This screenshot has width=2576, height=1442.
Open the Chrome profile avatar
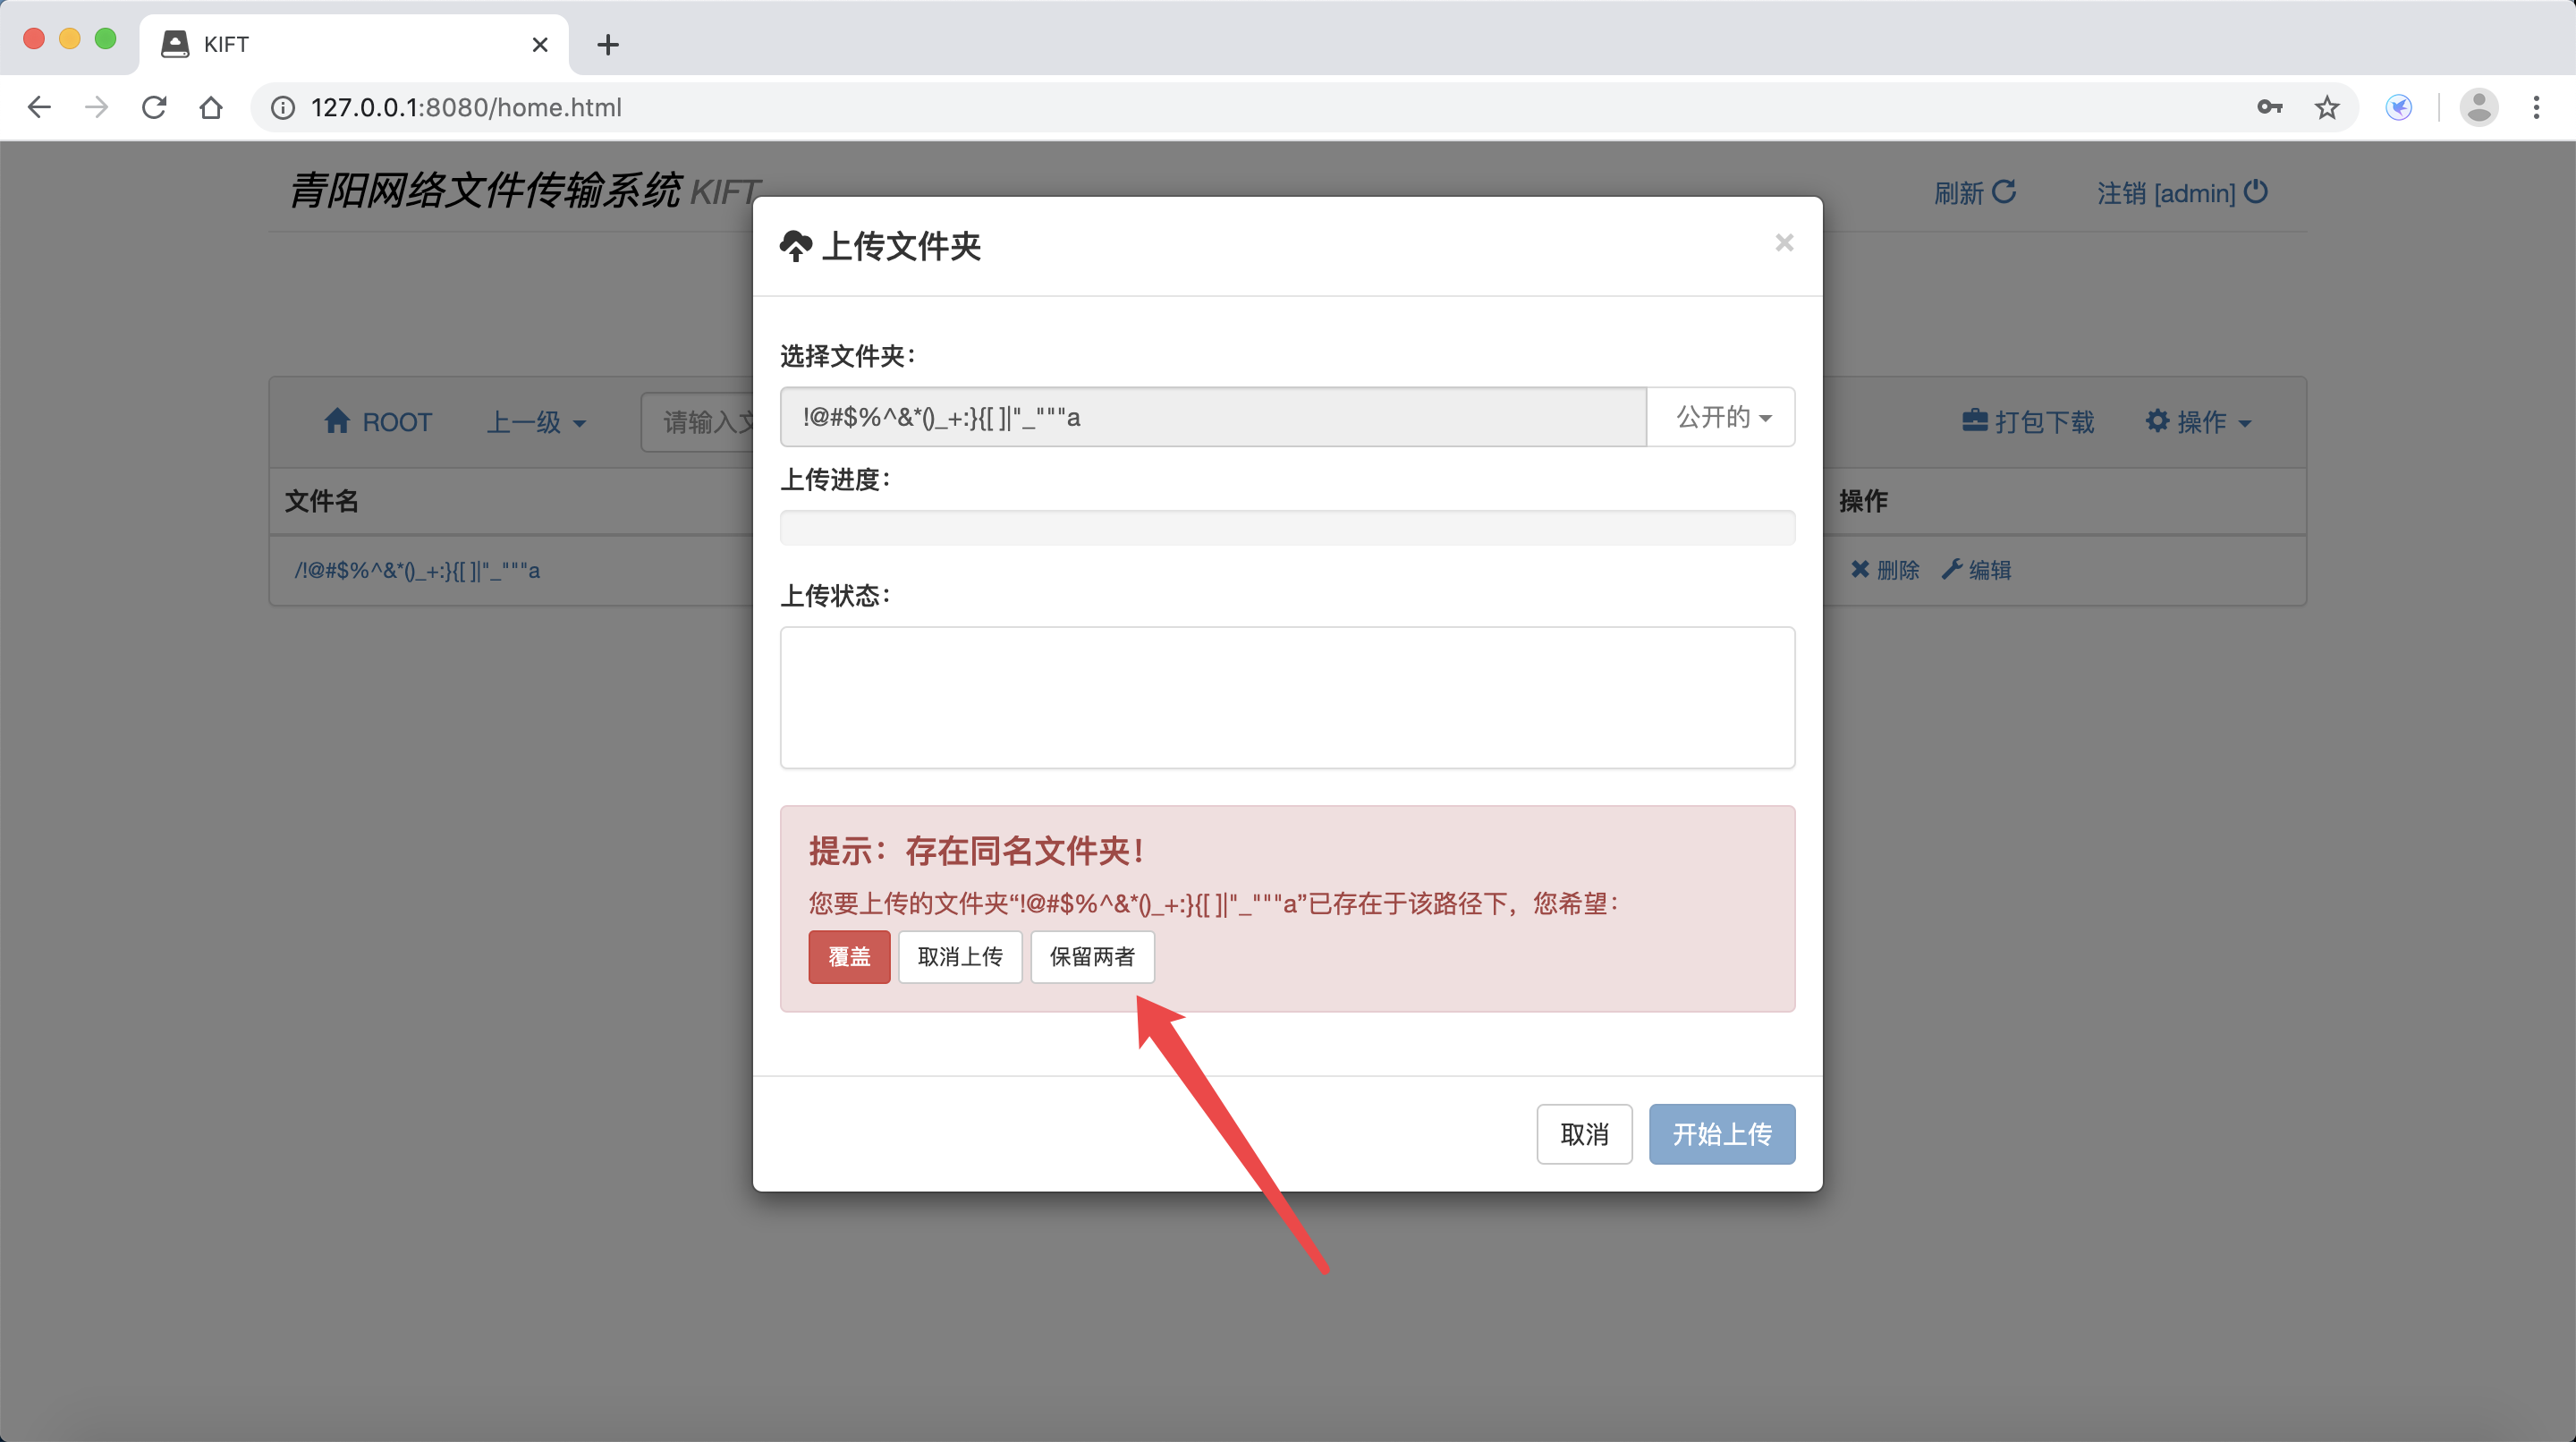click(x=2479, y=107)
